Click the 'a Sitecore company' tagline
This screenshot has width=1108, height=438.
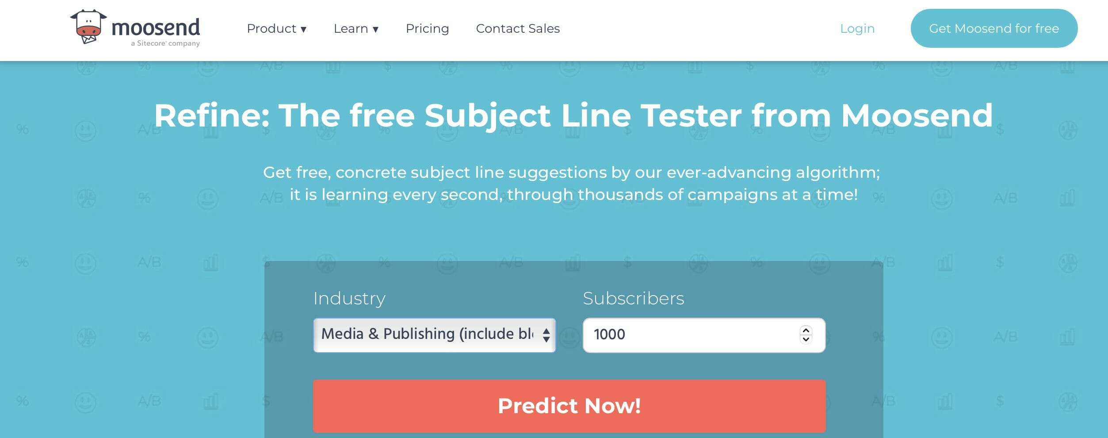tap(165, 43)
